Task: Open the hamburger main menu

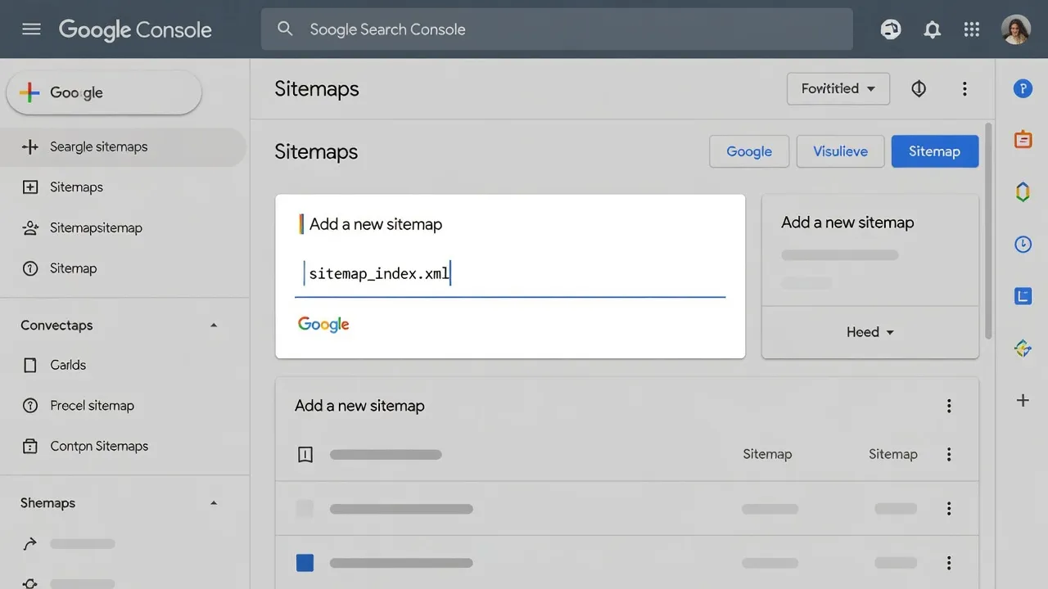Action: (x=31, y=29)
